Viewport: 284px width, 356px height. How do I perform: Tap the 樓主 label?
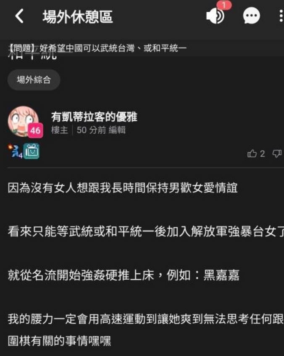click(60, 130)
